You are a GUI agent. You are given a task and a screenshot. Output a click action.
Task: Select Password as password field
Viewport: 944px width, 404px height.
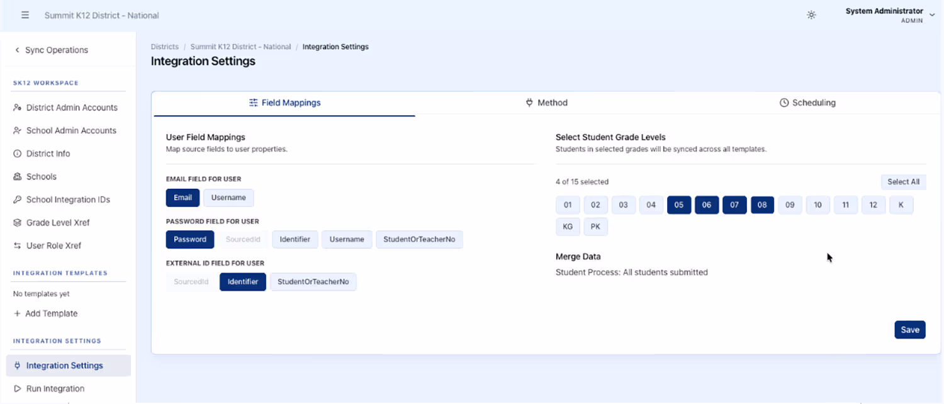190,240
